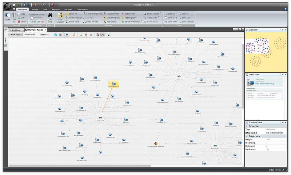Click Select All in Selection group
This screenshot has width=291, height=175.
pos(71,14)
